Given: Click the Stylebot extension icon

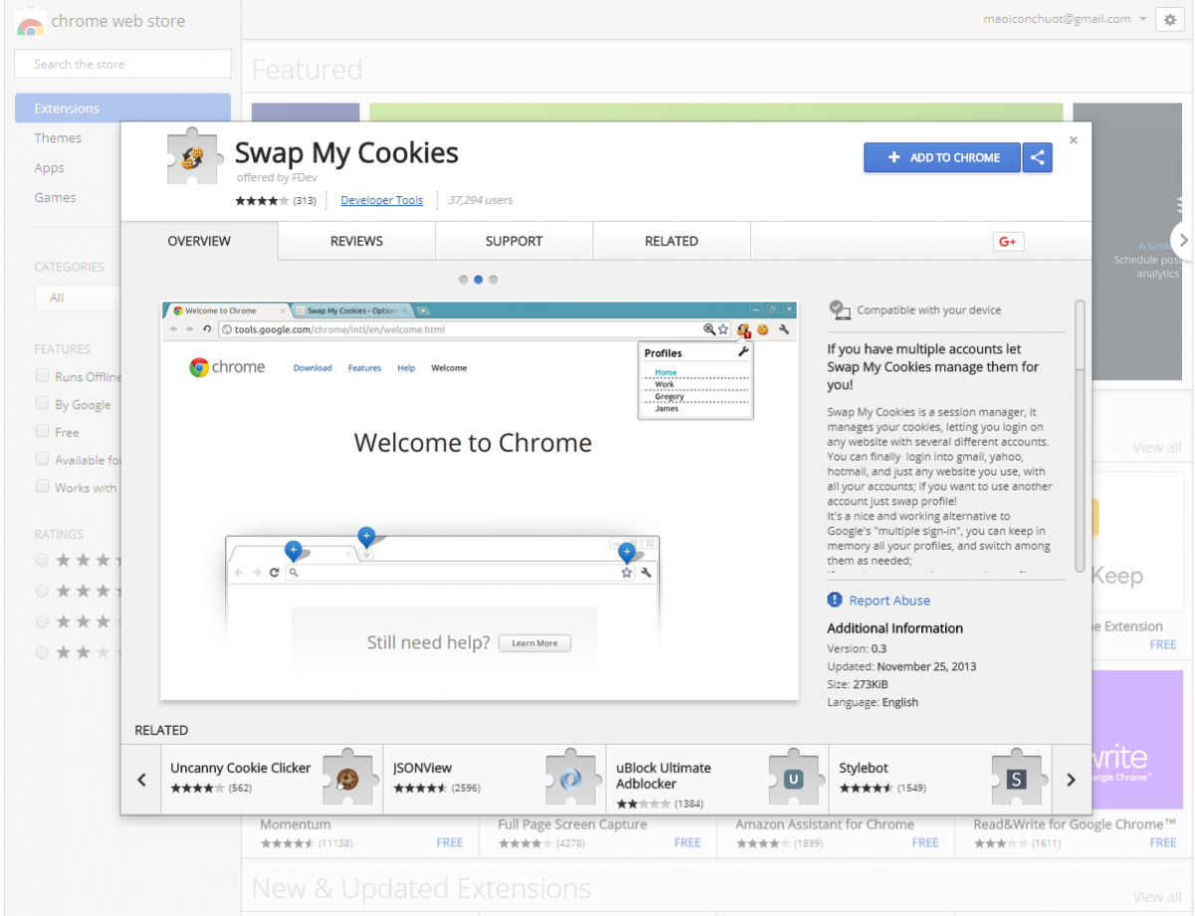Looking at the screenshot, I should (x=1016, y=778).
